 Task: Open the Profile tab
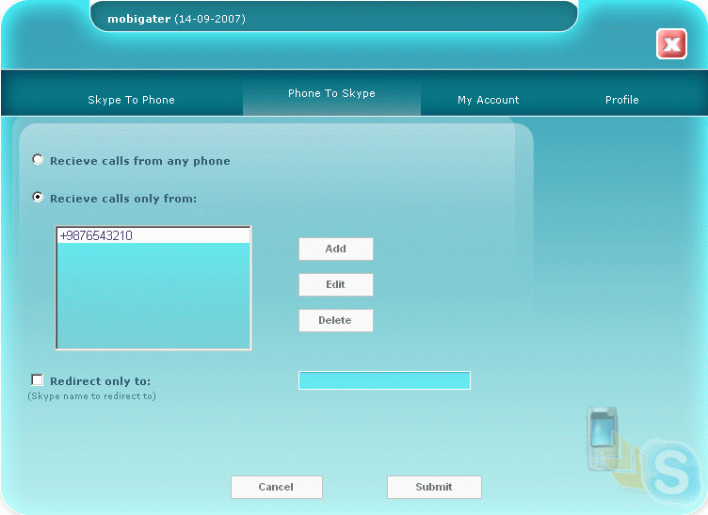(x=621, y=100)
